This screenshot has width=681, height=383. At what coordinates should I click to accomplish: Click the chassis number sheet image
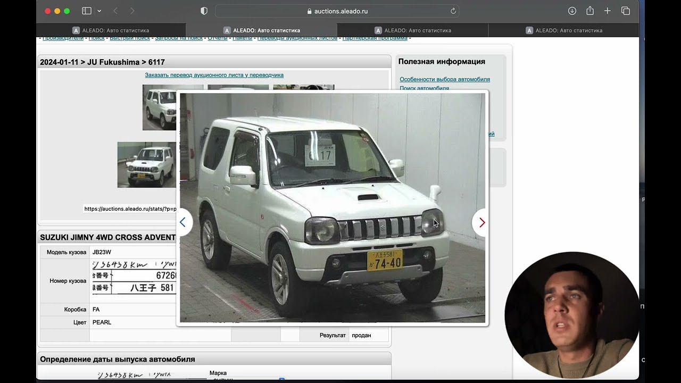coord(134,278)
